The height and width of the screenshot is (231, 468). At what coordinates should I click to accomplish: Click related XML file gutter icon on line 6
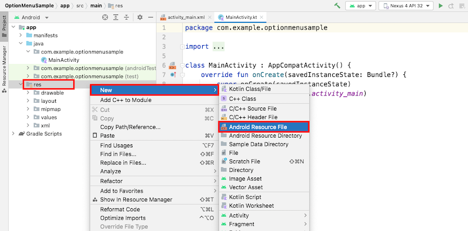(x=172, y=65)
